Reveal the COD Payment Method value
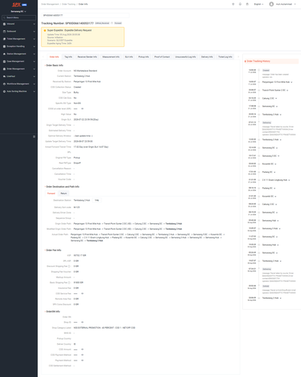301x377 pixels. pos(82,355)
